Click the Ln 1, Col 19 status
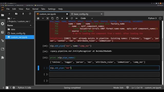This screenshot has height=92, width=164. [x=137, y=88]
